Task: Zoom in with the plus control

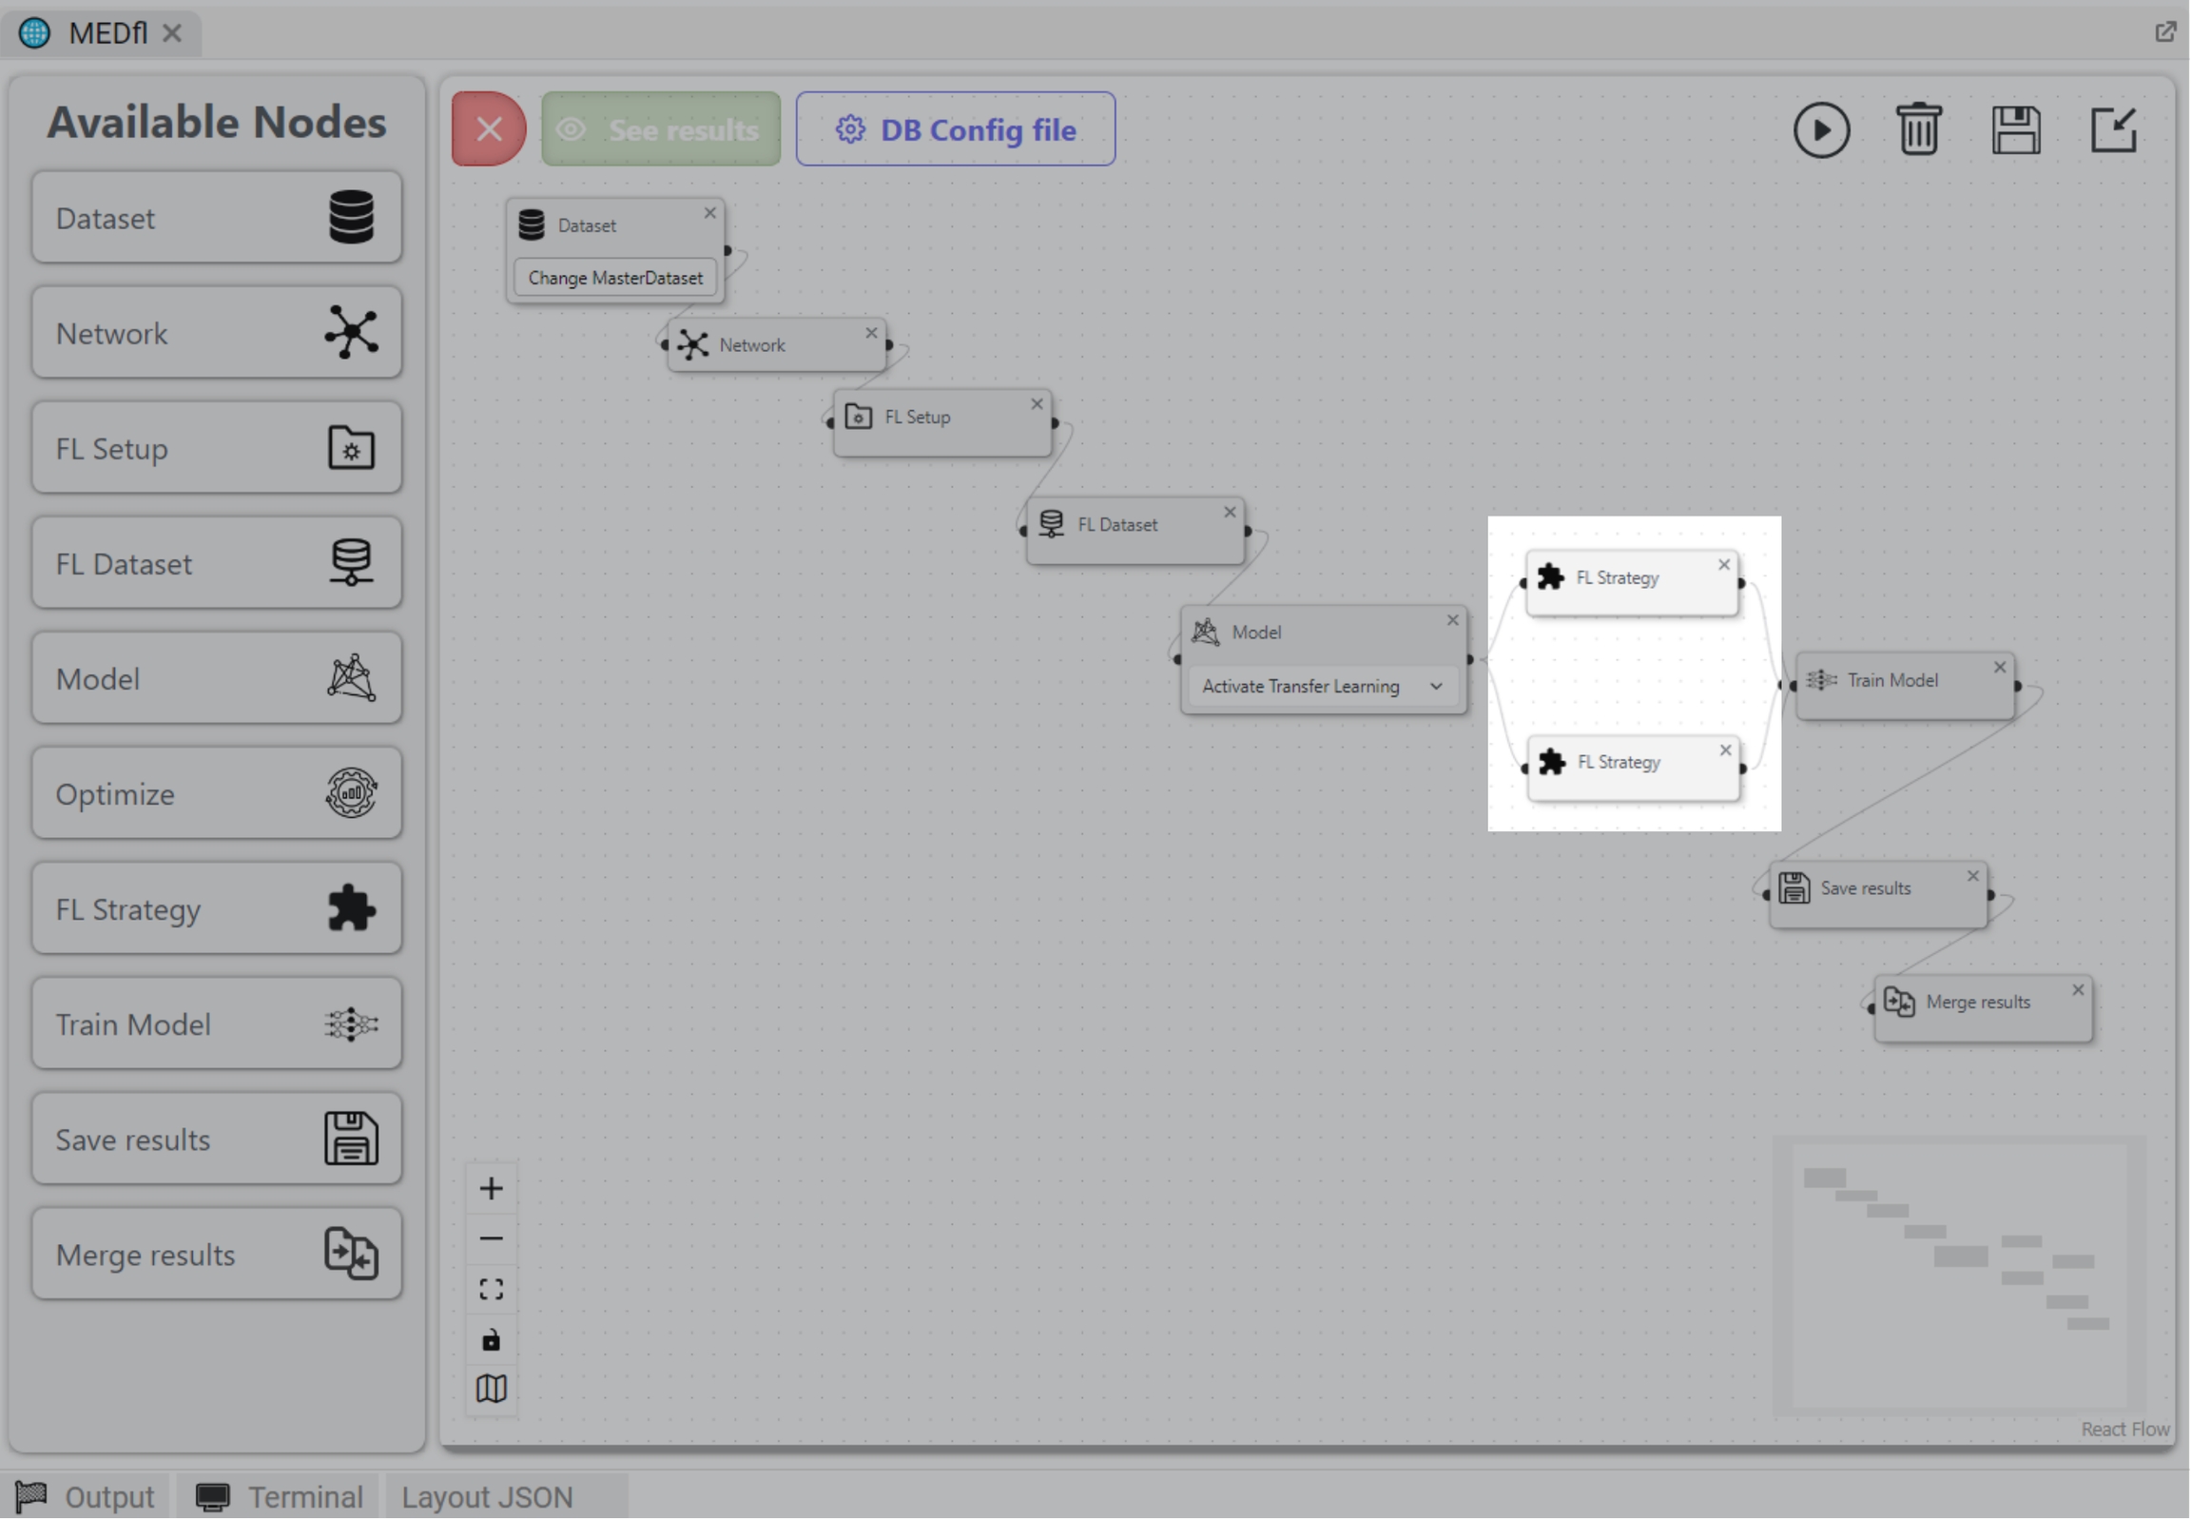Action: point(491,1189)
